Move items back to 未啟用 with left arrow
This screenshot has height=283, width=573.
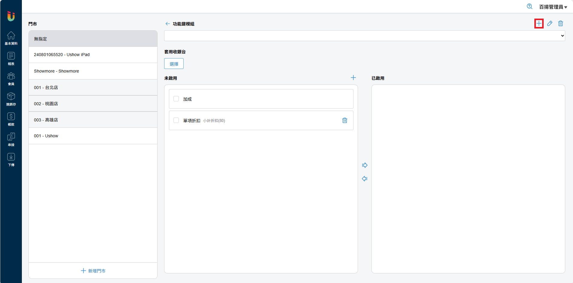tap(365, 179)
